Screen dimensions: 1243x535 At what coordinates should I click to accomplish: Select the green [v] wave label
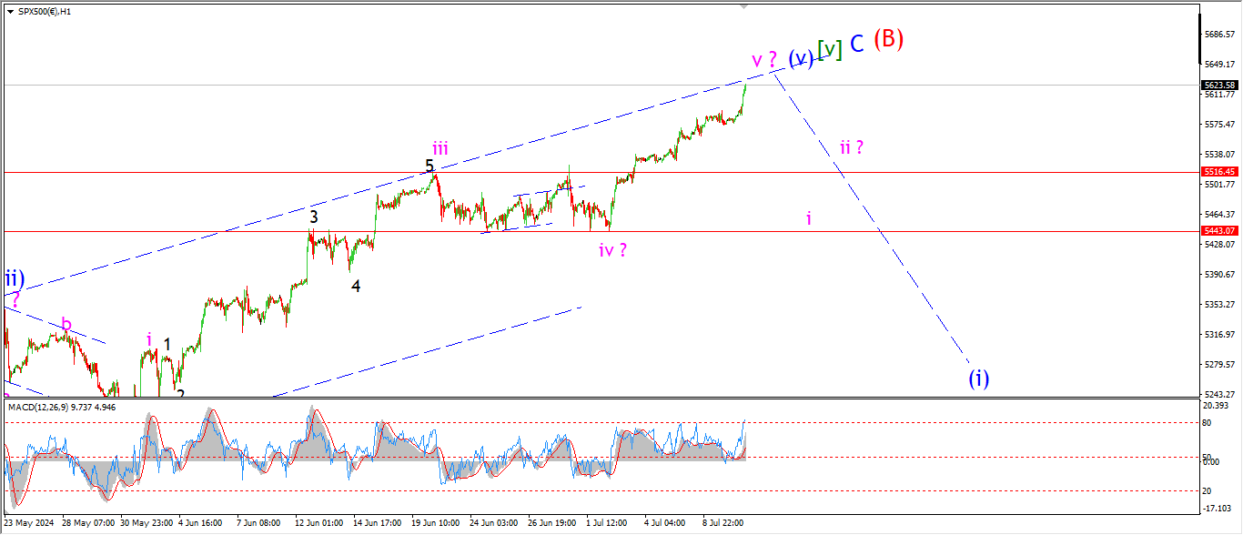pyautogui.click(x=829, y=49)
